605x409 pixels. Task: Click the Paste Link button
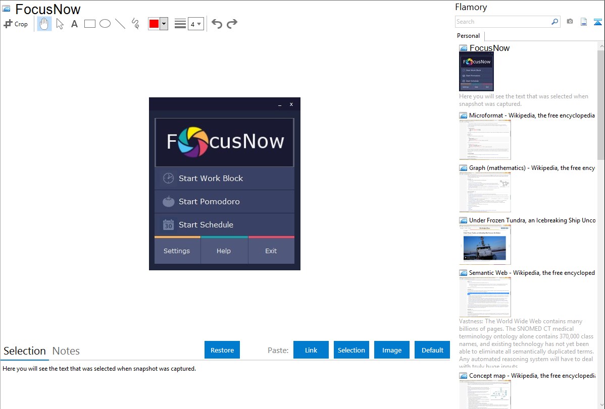311,350
